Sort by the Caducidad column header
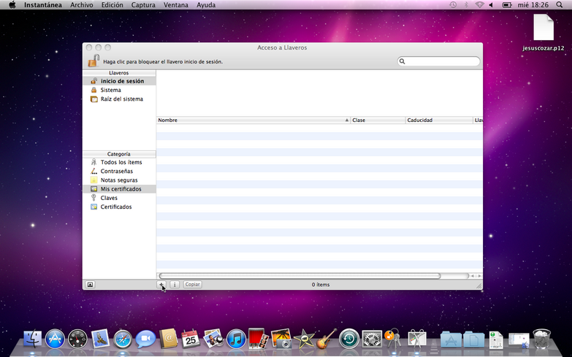 click(439, 120)
